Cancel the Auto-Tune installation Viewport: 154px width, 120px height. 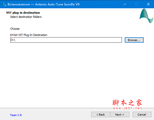[x=142, y=114]
